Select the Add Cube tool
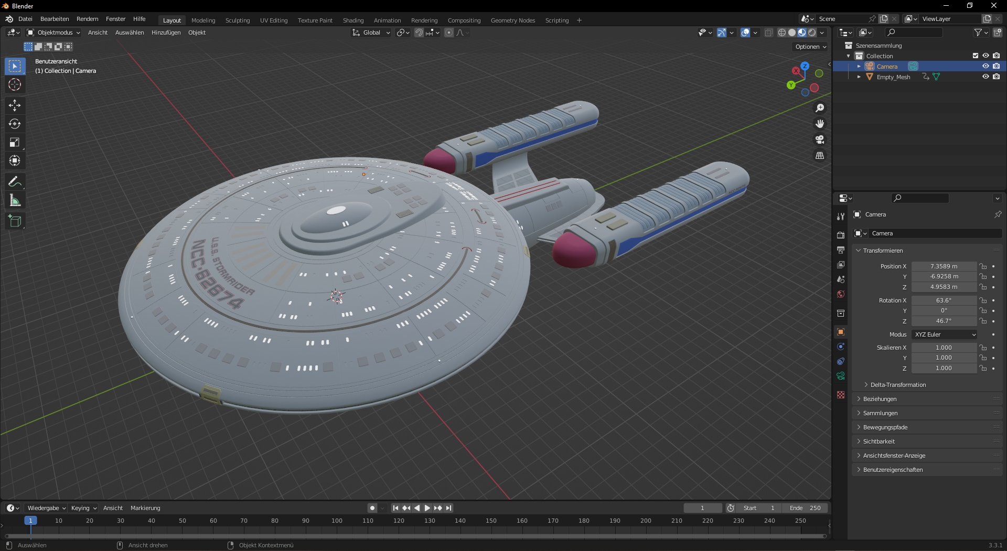 pos(15,221)
